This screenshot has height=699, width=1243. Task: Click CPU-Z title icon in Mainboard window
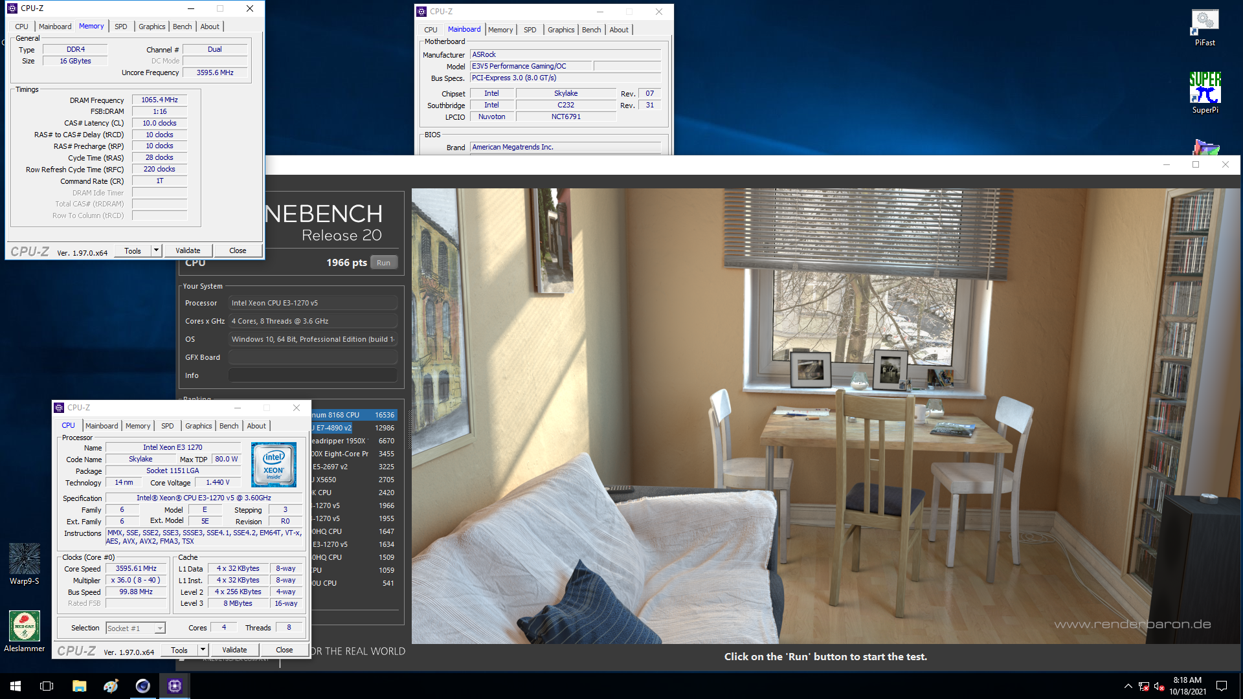(x=421, y=12)
